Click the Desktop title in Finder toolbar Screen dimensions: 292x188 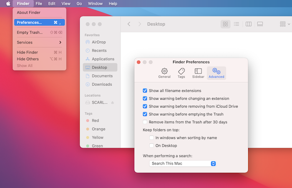(x=156, y=24)
